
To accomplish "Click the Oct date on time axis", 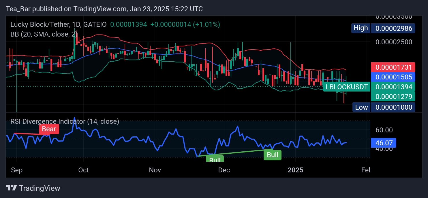I will 84,170.
